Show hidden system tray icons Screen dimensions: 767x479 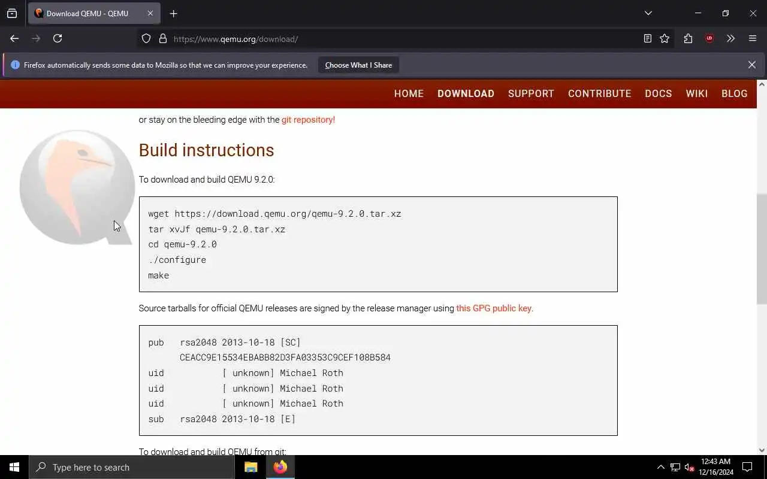coord(660,467)
